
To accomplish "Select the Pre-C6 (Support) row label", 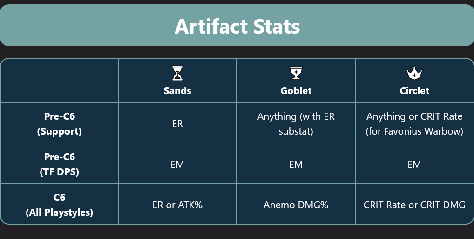I will 59,123.
